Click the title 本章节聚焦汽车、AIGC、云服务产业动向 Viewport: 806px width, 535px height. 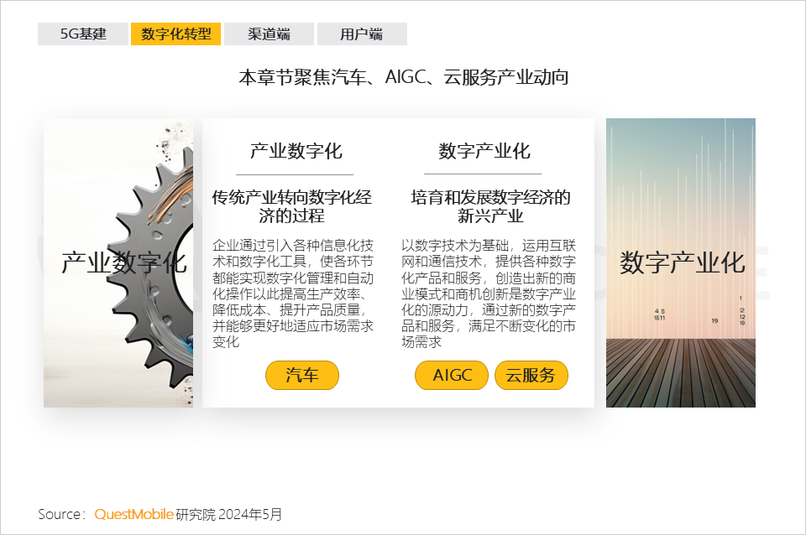403,78
